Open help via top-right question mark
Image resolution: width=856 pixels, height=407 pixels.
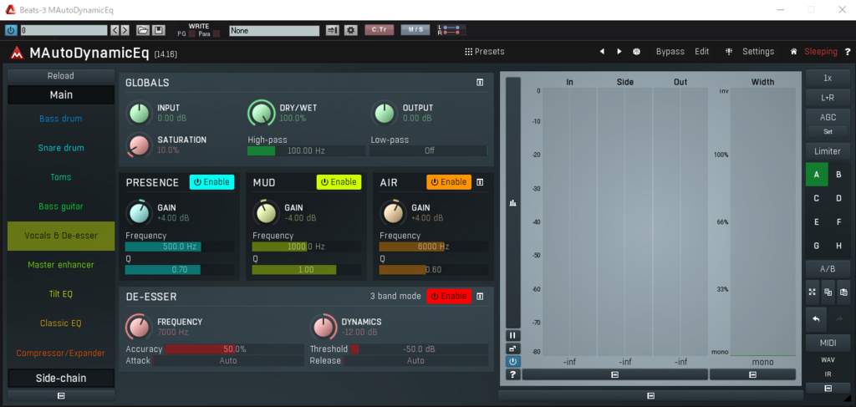[848, 52]
